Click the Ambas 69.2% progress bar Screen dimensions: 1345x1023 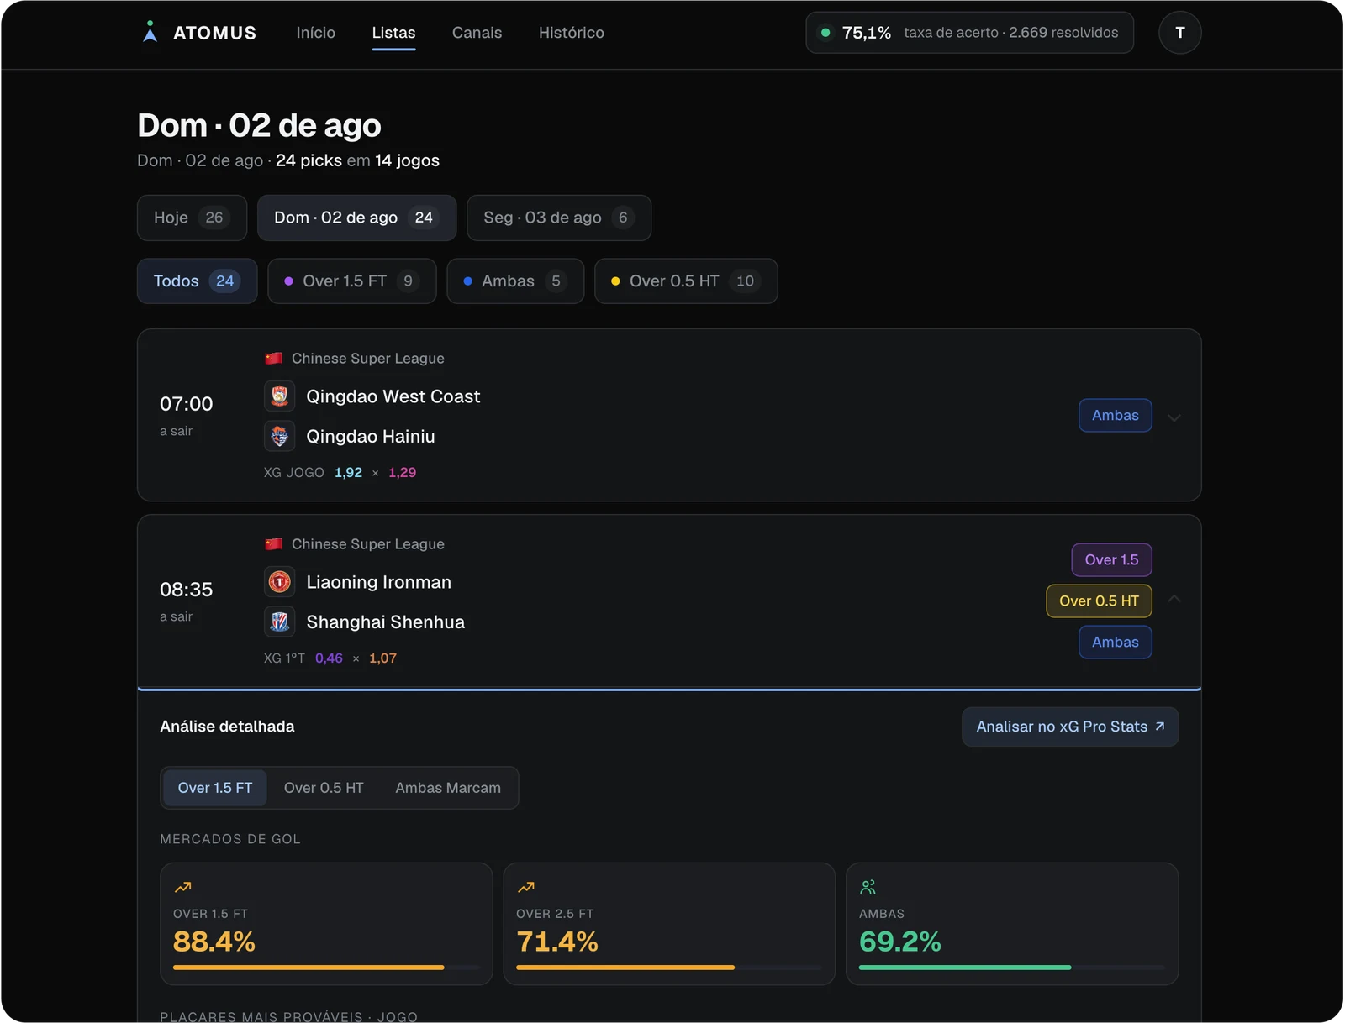[1012, 968]
